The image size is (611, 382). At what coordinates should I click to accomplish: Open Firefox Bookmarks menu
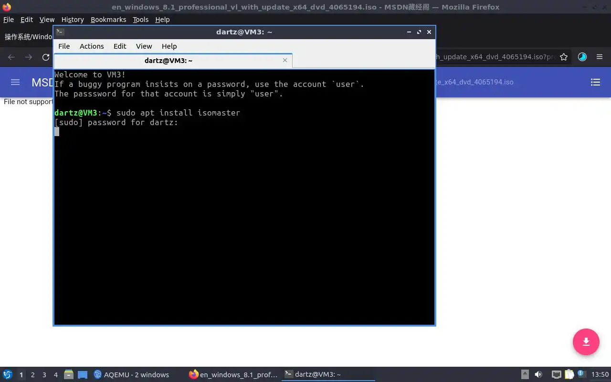coord(108,20)
